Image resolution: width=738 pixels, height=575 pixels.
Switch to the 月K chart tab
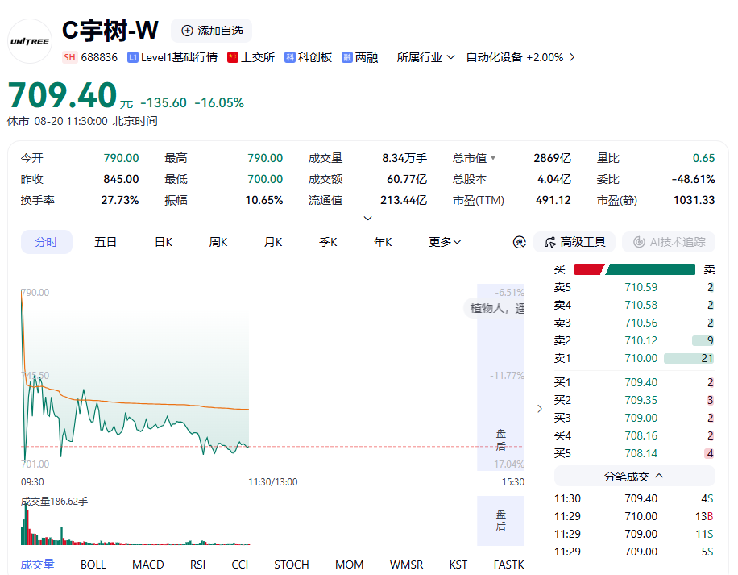[x=273, y=242]
